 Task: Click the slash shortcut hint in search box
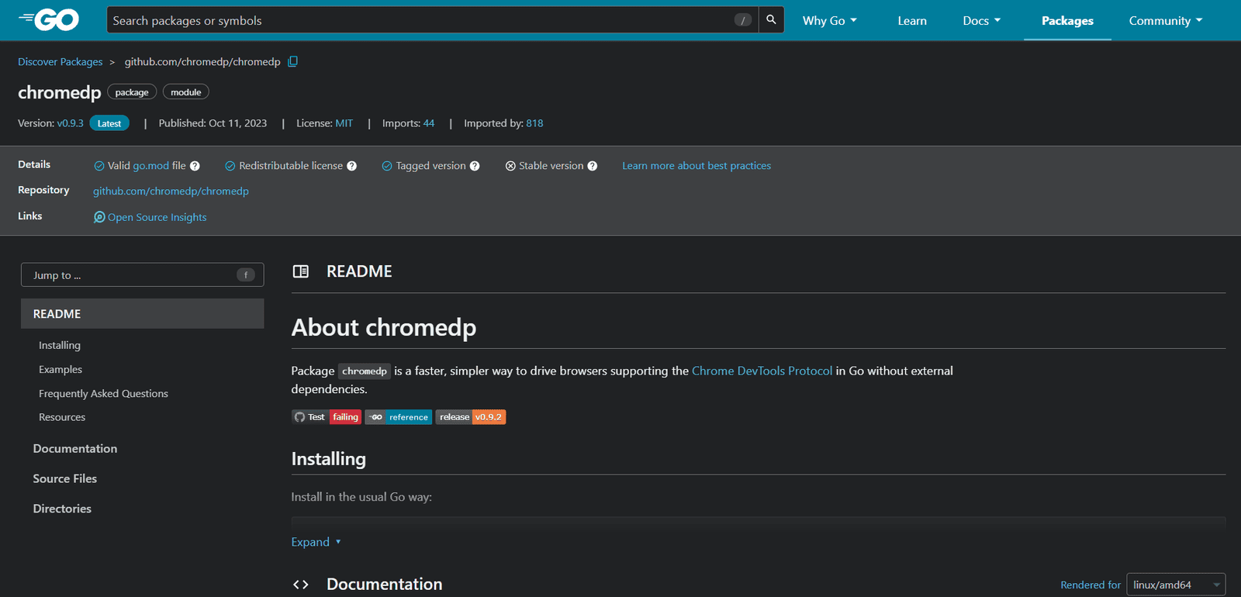click(743, 20)
